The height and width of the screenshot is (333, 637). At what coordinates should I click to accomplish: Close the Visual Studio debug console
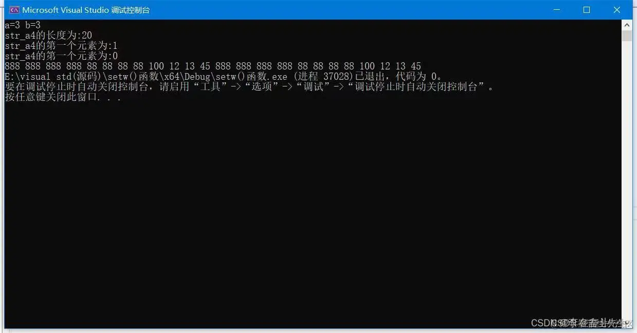click(617, 10)
